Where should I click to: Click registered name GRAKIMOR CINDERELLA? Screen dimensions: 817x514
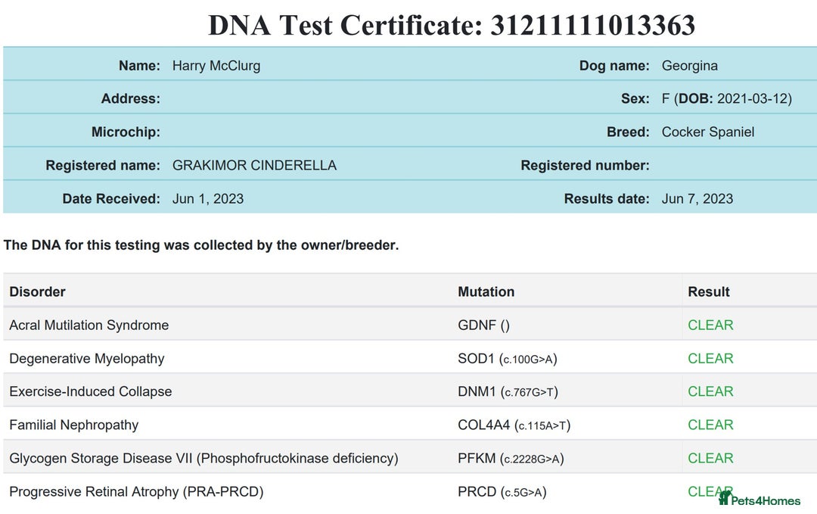click(254, 166)
